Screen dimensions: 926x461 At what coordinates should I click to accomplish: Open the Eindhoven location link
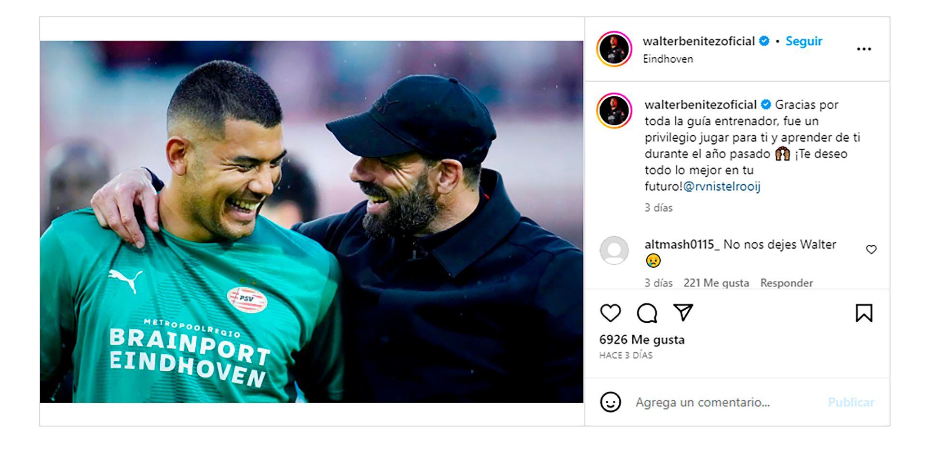tap(668, 59)
